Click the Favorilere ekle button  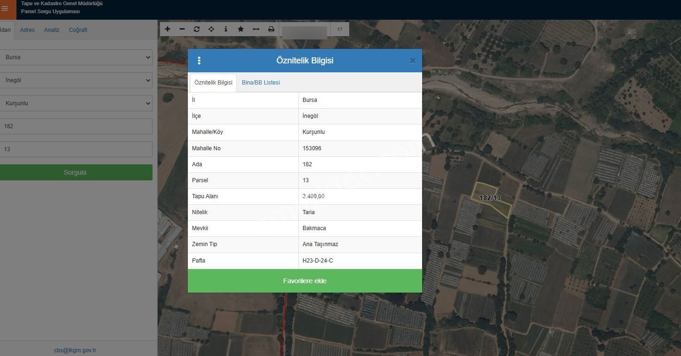click(x=304, y=281)
